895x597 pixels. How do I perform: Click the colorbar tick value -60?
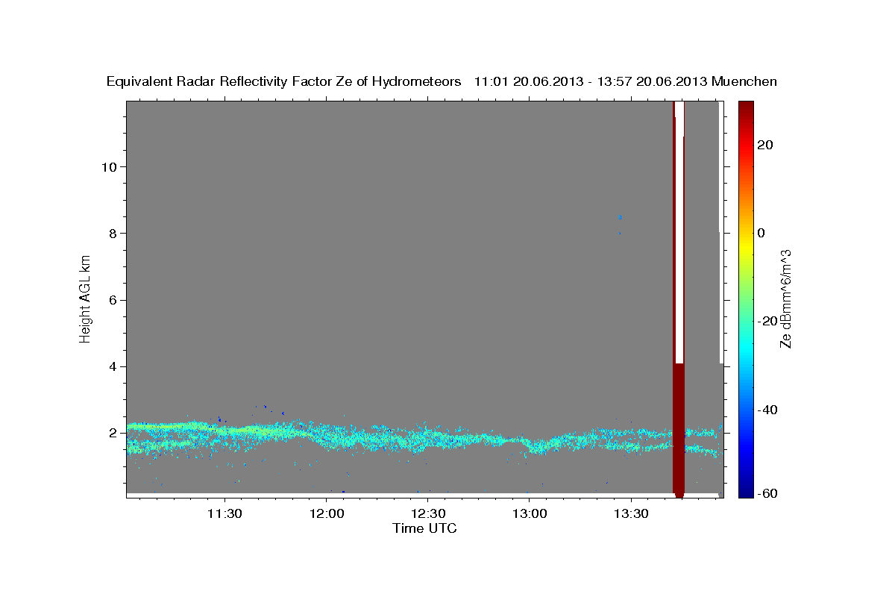(767, 493)
